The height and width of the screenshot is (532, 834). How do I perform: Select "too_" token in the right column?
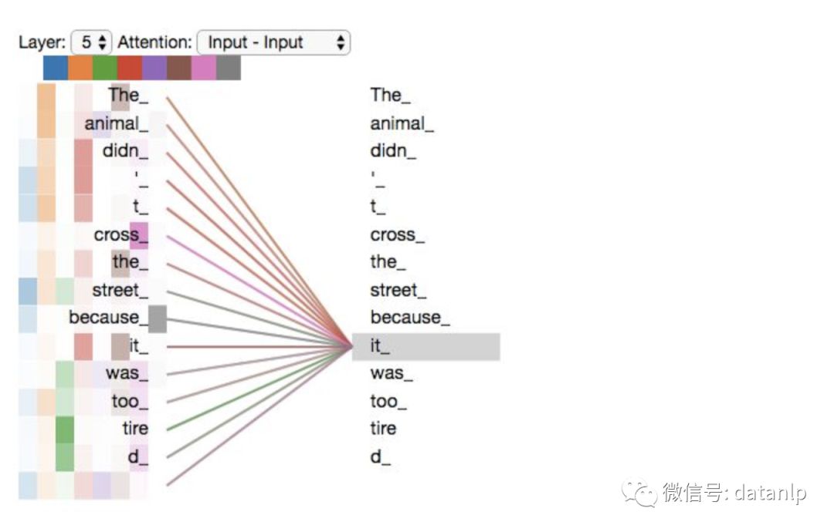click(x=388, y=402)
